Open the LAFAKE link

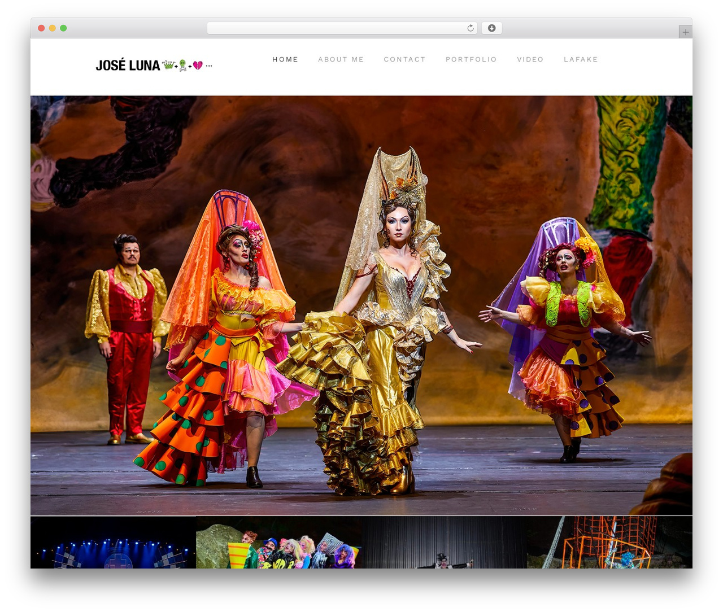point(581,59)
